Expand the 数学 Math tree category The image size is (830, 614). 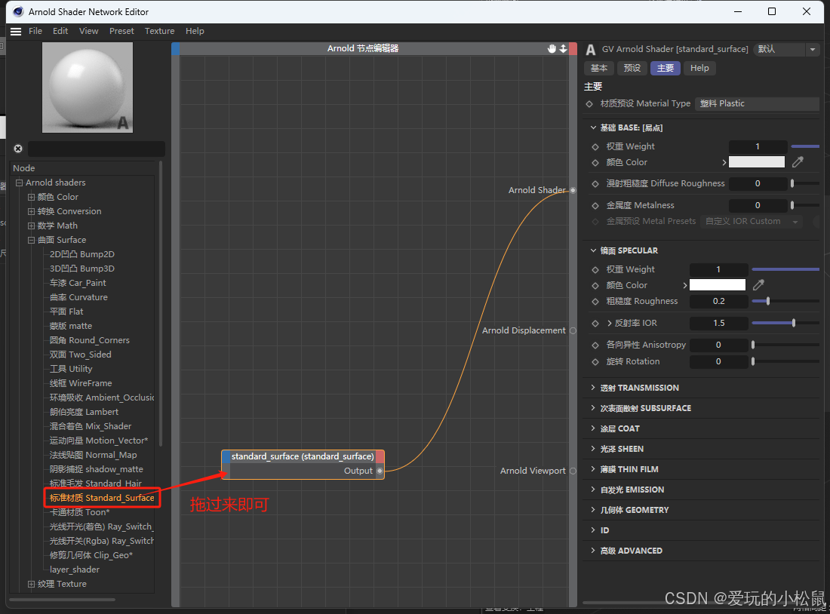31,226
